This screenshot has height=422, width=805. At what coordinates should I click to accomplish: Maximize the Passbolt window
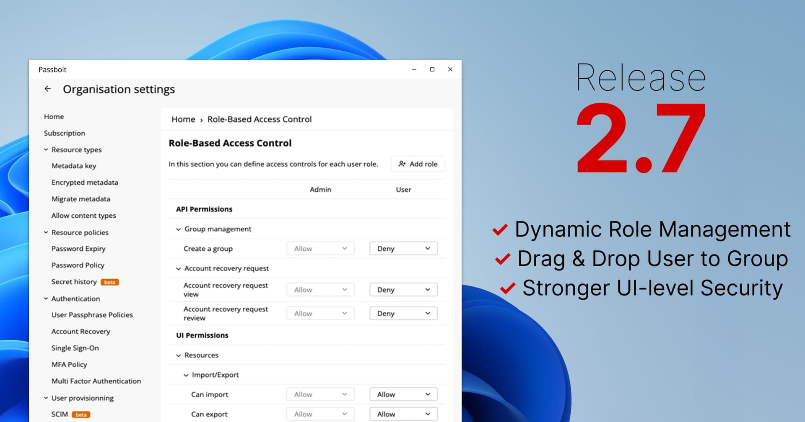432,69
